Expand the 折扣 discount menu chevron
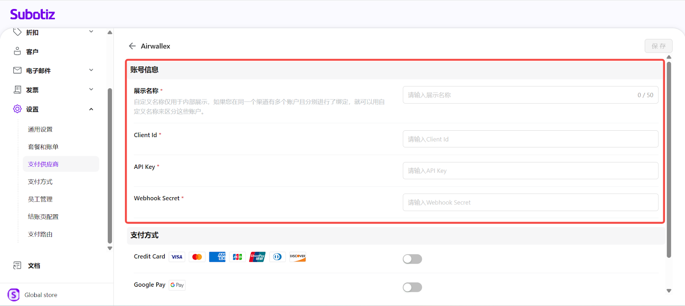The width and height of the screenshot is (685, 306). click(91, 32)
